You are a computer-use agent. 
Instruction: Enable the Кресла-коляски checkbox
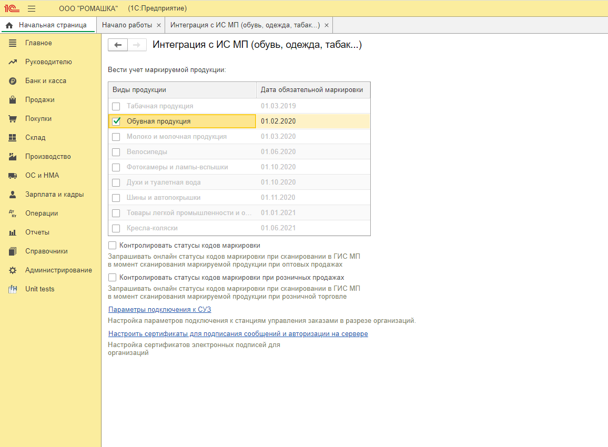(x=116, y=228)
